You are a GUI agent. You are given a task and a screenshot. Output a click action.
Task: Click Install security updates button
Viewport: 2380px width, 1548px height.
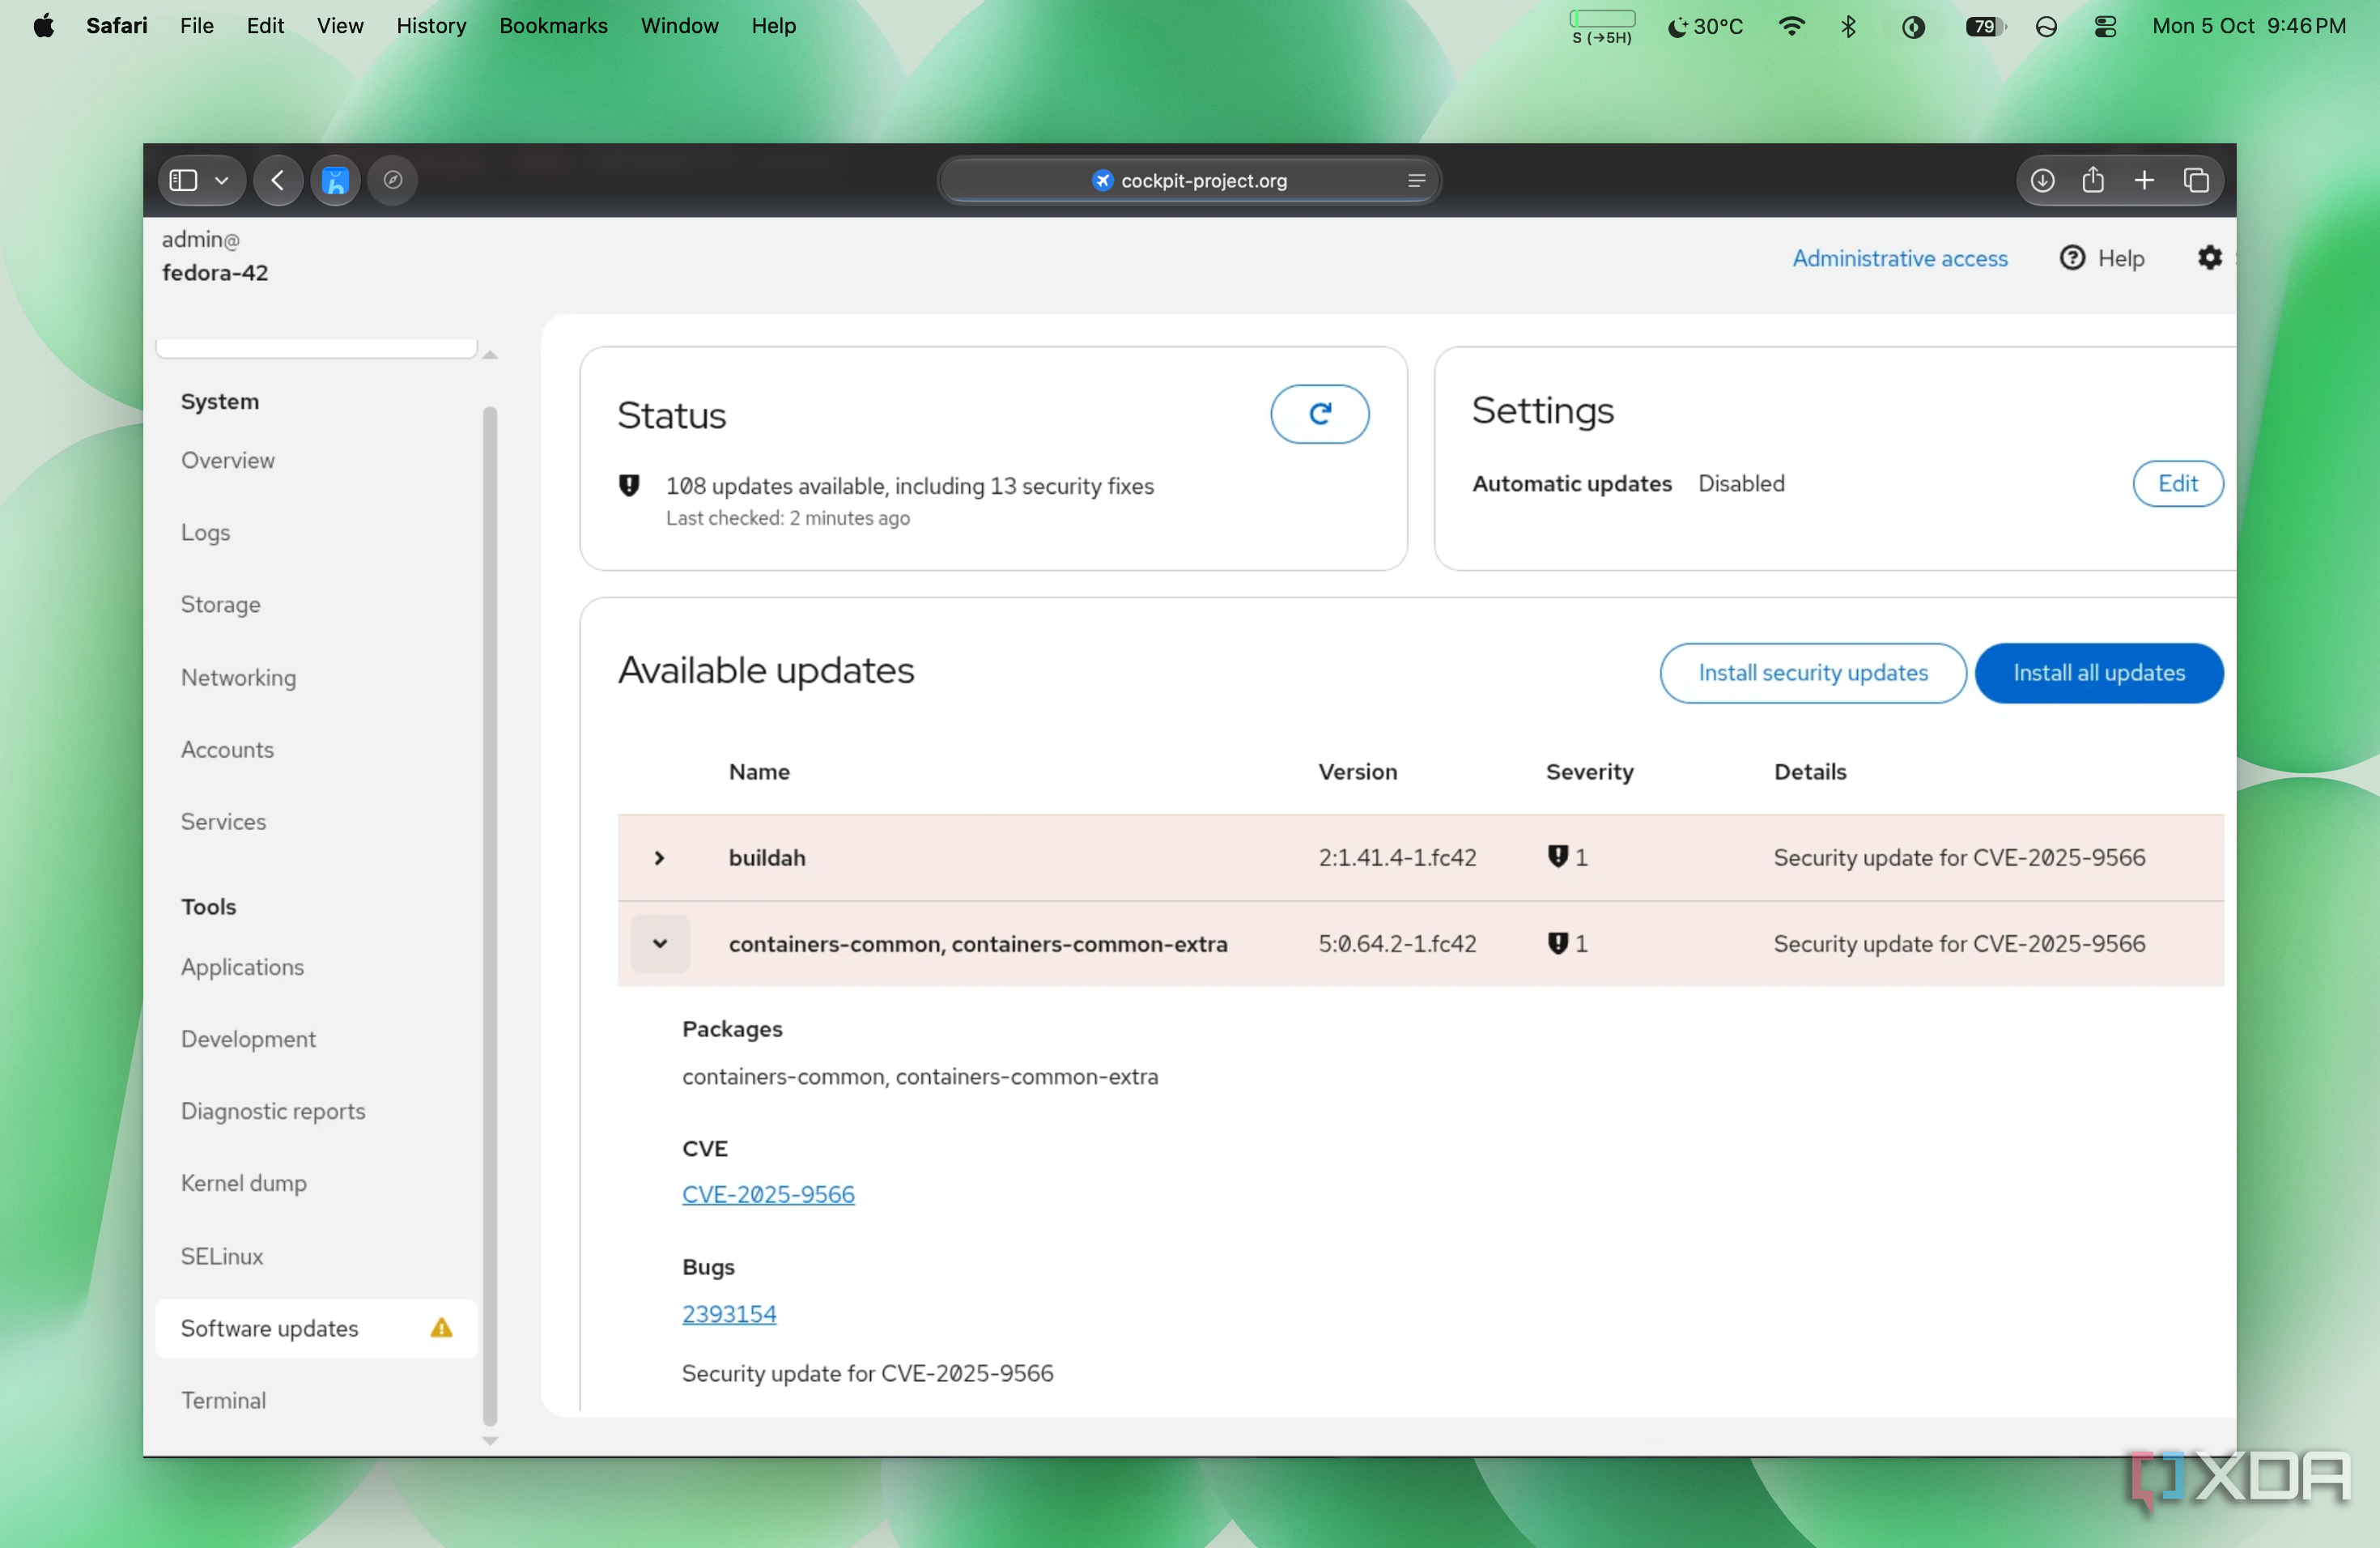pyautogui.click(x=1812, y=673)
